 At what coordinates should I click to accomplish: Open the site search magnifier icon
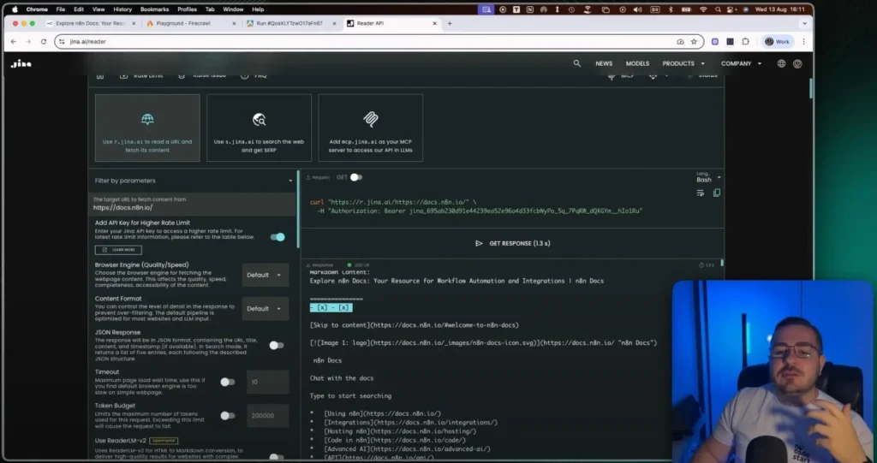click(576, 63)
